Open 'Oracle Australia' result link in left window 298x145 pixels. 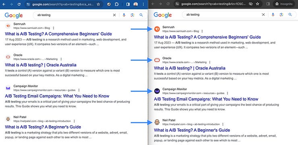[41, 65]
